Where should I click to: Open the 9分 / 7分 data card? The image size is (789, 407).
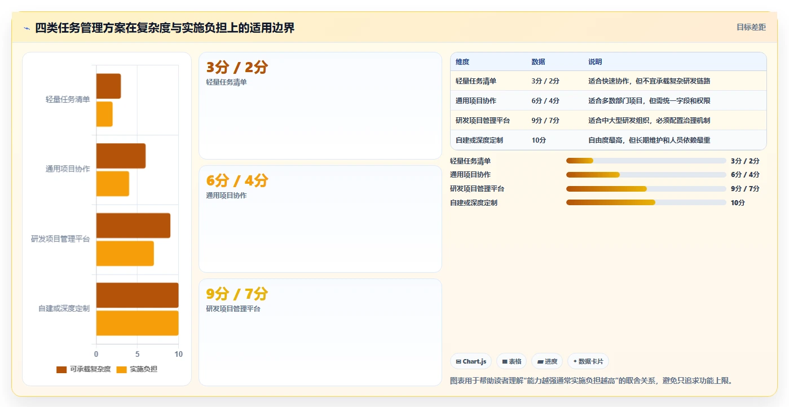(x=320, y=333)
